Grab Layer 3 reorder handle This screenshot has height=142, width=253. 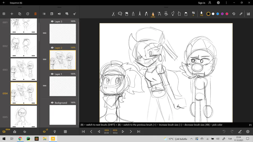[x=44, y=33]
